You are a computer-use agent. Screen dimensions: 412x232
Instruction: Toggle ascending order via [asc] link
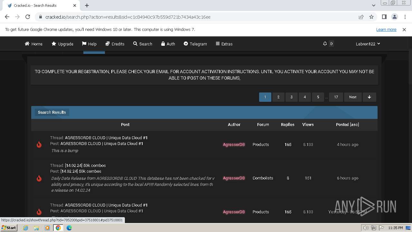354,124
